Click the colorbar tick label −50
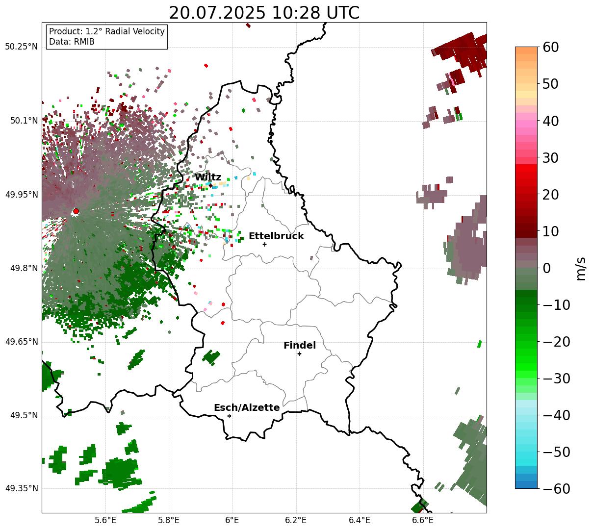This screenshot has width=592, height=530. pos(557,452)
